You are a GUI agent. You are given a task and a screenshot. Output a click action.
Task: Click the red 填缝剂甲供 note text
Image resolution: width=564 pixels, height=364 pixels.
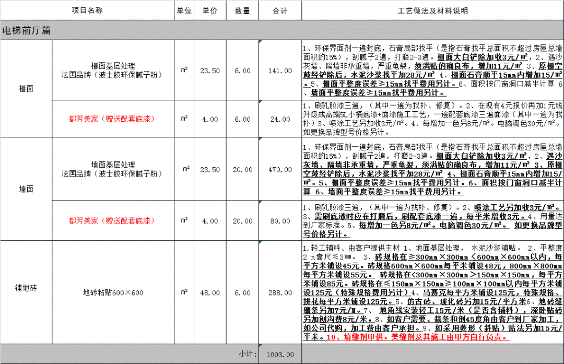(418, 337)
